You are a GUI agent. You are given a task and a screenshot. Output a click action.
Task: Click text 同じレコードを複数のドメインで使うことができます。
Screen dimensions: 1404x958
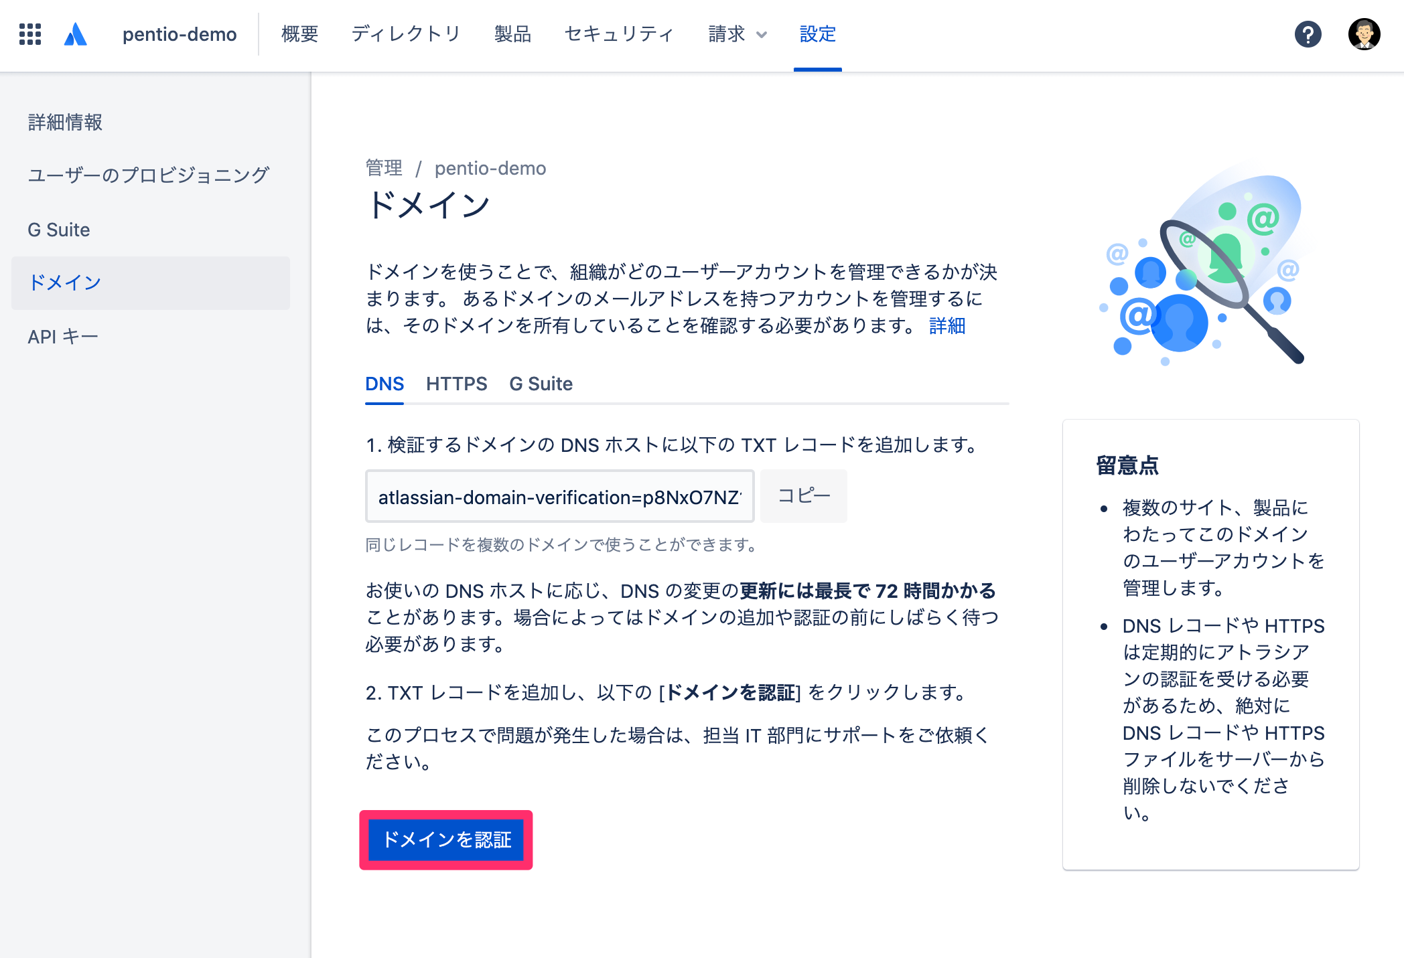(561, 545)
